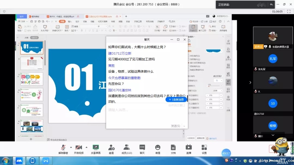Open the 表情 emoji reactions icon

point(158,147)
